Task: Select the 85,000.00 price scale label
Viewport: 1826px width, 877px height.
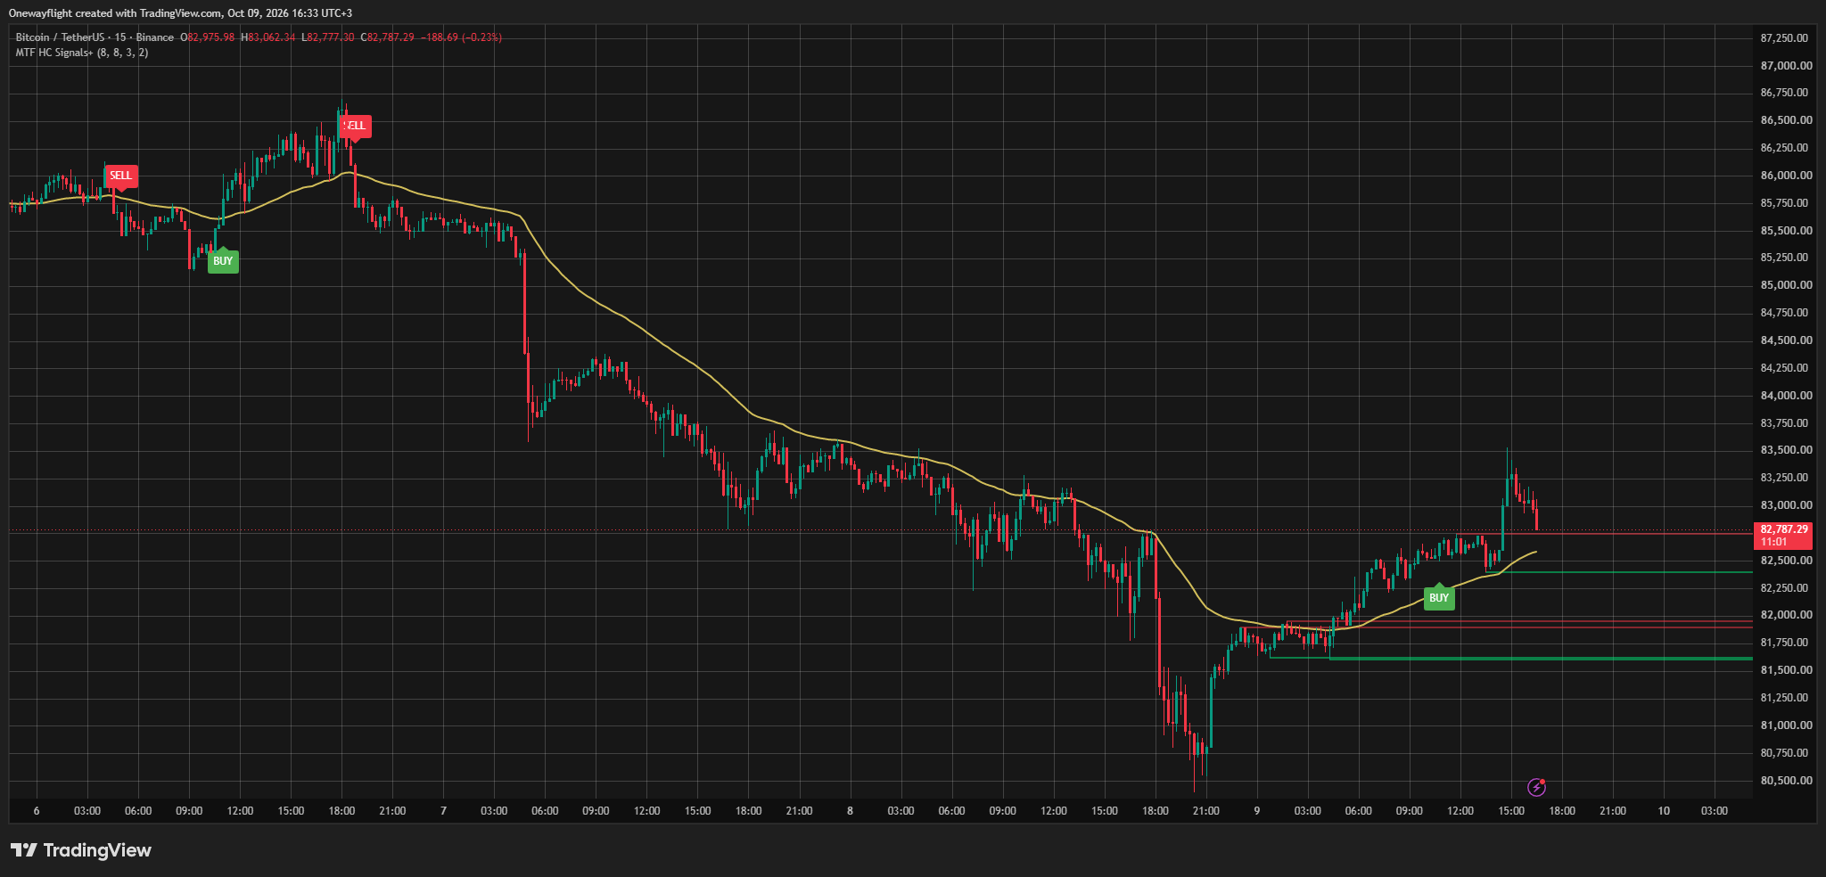Action: 1786,285
